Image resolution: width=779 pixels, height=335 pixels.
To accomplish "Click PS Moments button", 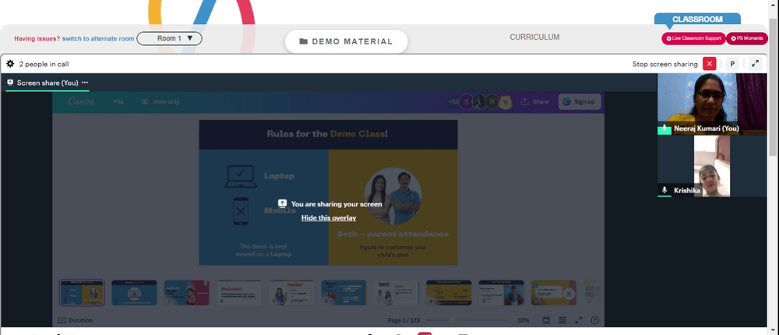I will 747,38.
